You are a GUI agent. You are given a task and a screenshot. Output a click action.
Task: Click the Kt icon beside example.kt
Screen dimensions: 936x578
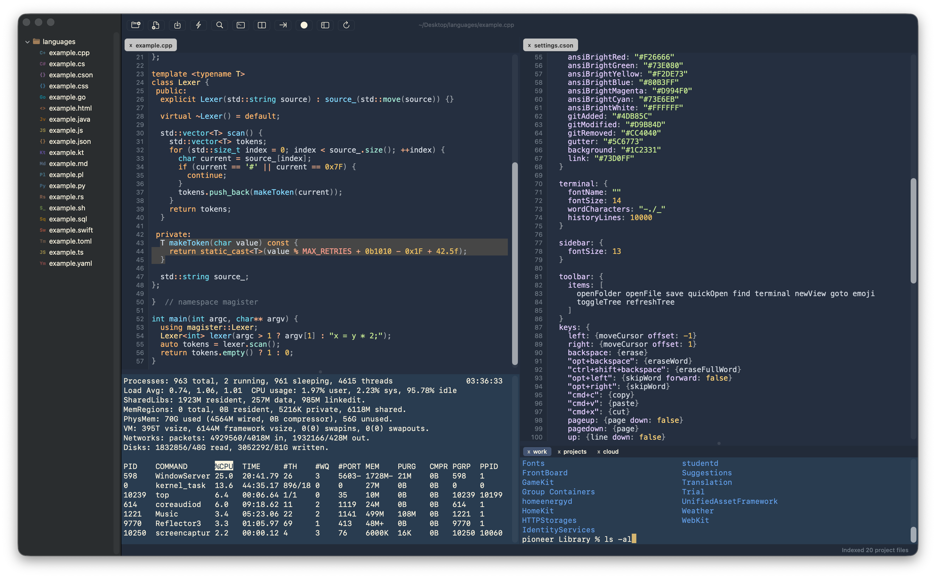pyautogui.click(x=42, y=153)
